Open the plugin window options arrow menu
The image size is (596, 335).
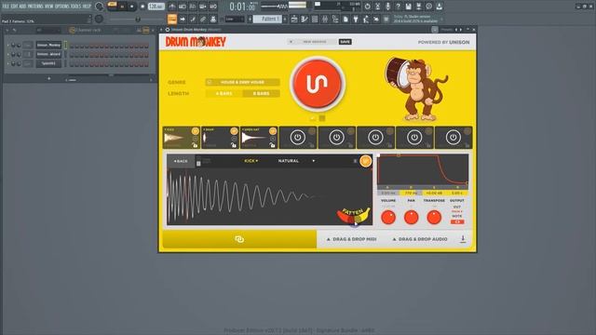click(161, 29)
